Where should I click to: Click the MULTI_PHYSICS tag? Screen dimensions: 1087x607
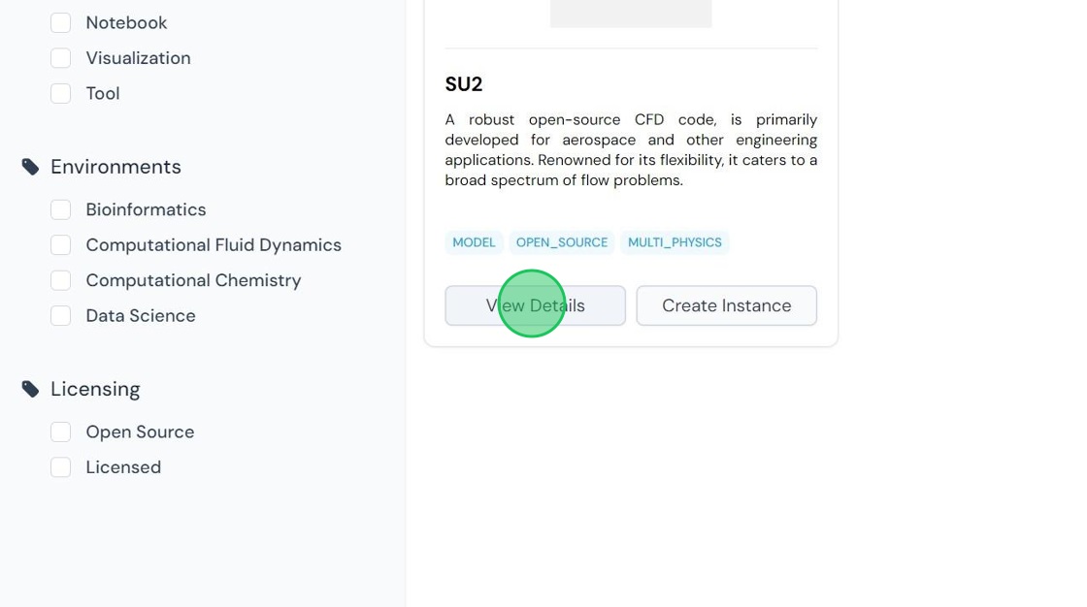[675, 242]
